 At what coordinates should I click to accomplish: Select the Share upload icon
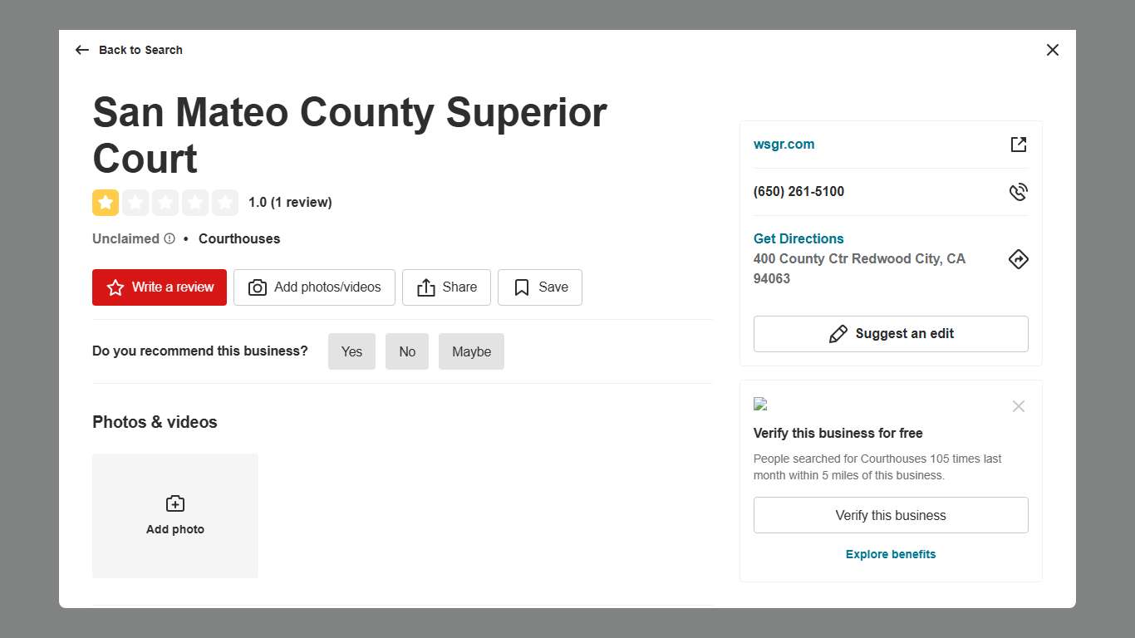425,287
